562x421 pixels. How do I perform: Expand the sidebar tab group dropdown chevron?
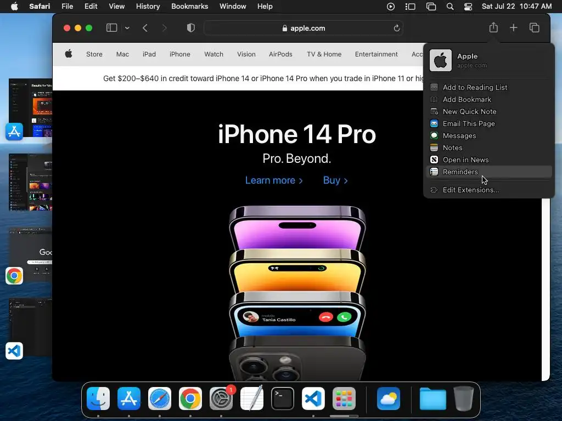pos(127,28)
